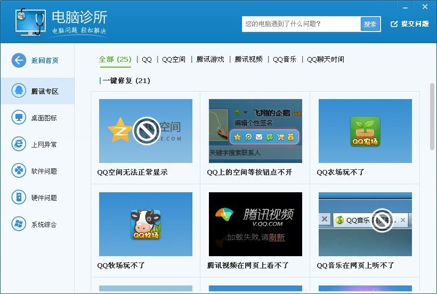Viewport: 437px width, 294px height.
Task: Select the 上网异常 IE icon
Action: [19, 144]
